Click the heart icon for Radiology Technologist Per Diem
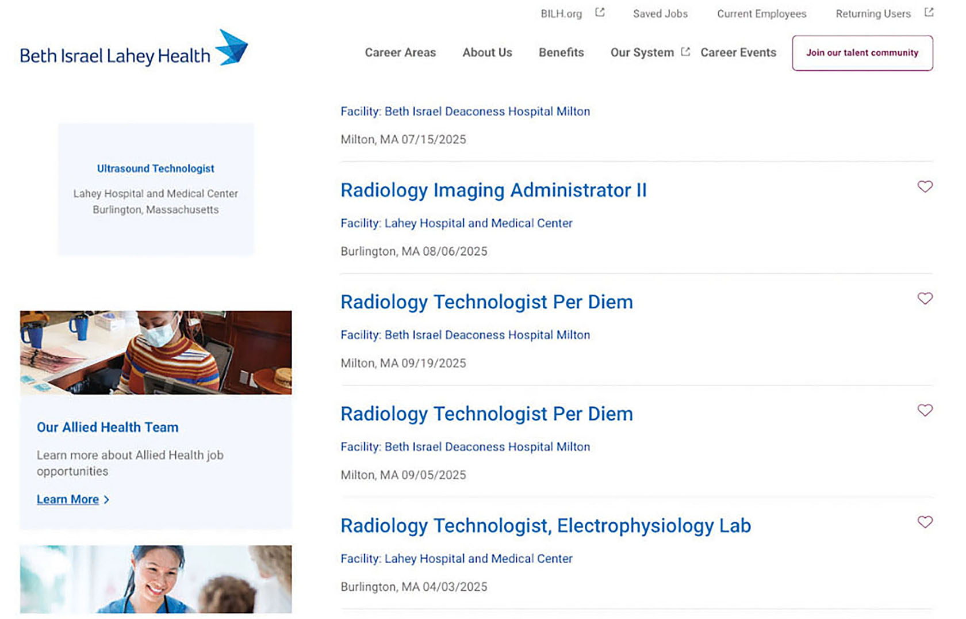This screenshot has height=619, width=966. pyautogui.click(x=925, y=299)
